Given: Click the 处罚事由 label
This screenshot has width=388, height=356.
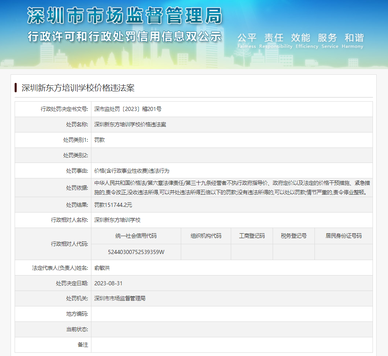Looking at the screenshot, I should (77, 171).
